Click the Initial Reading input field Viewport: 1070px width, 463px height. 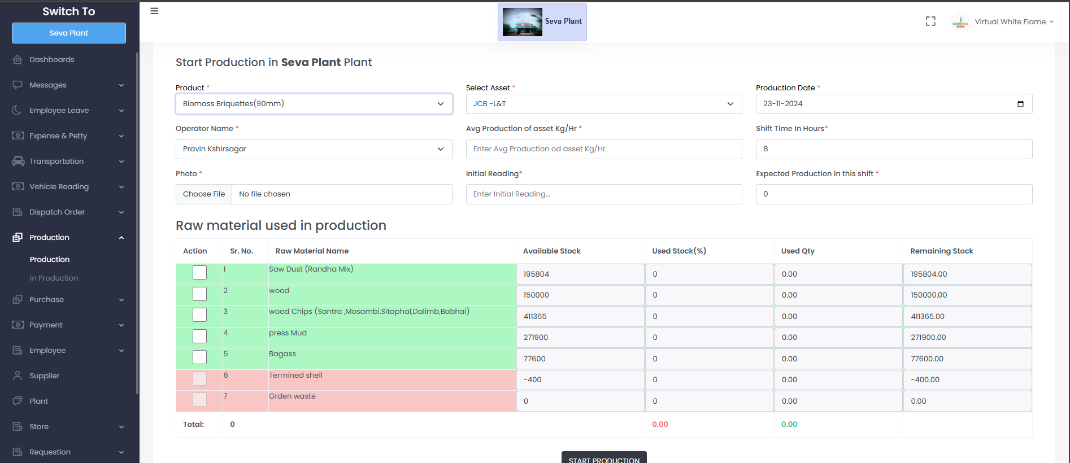pos(603,194)
